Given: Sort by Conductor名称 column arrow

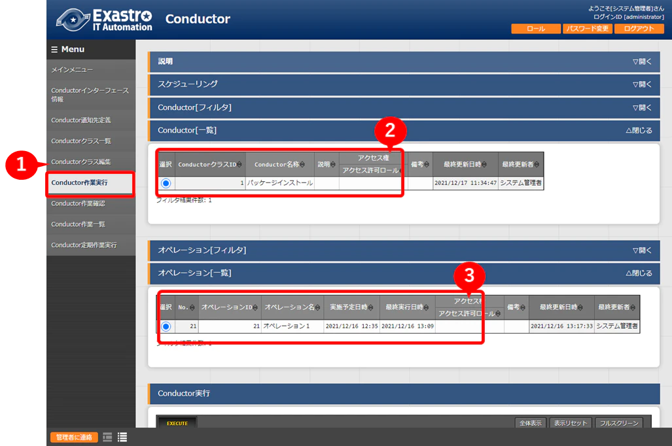Looking at the screenshot, I should click(302, 165).
